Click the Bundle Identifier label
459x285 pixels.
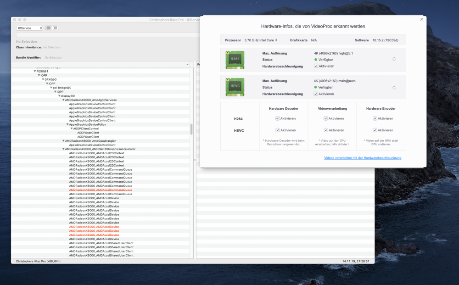[x=28, y=58]
